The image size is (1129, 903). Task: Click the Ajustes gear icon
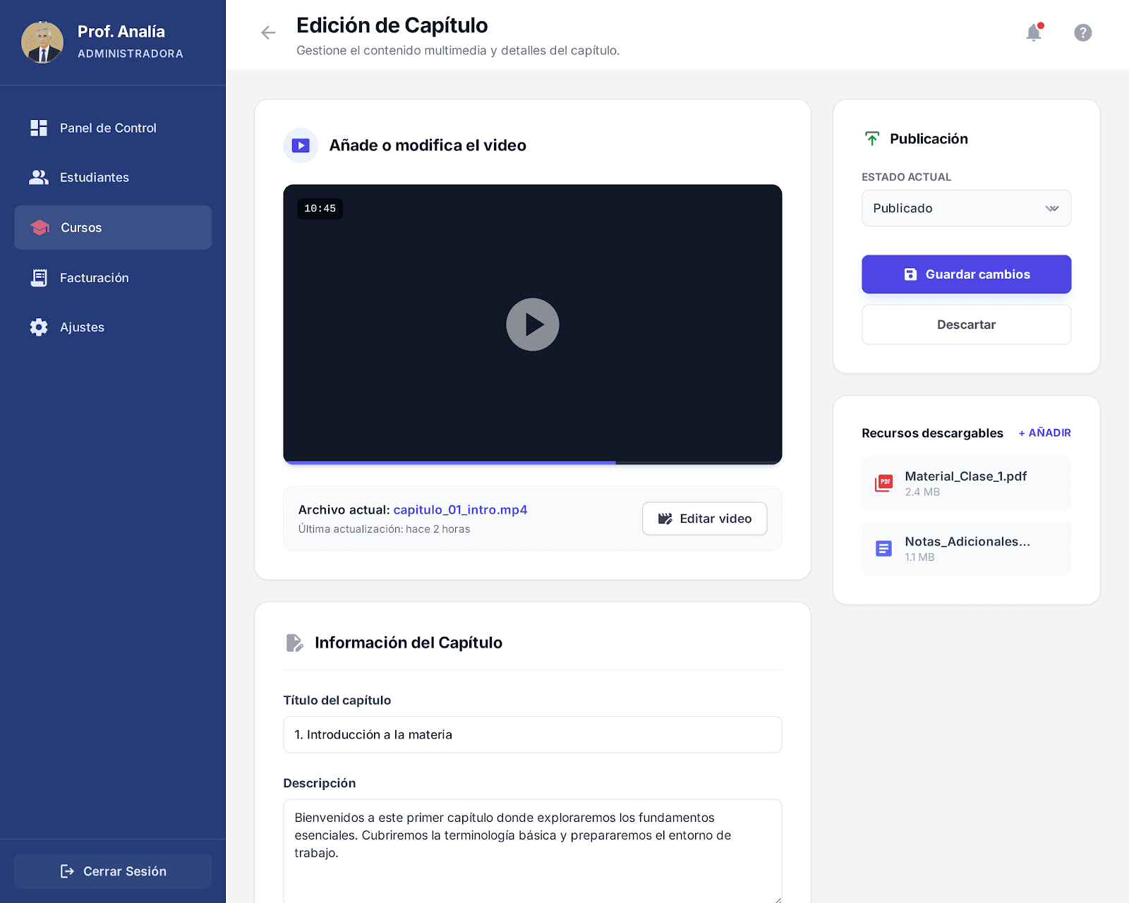pos(39,327)
